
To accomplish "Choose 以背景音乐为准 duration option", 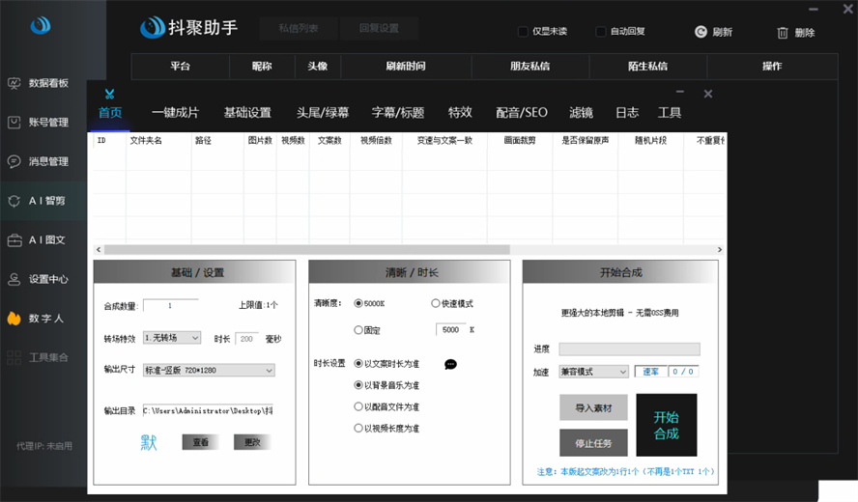I will click(358, 385).
